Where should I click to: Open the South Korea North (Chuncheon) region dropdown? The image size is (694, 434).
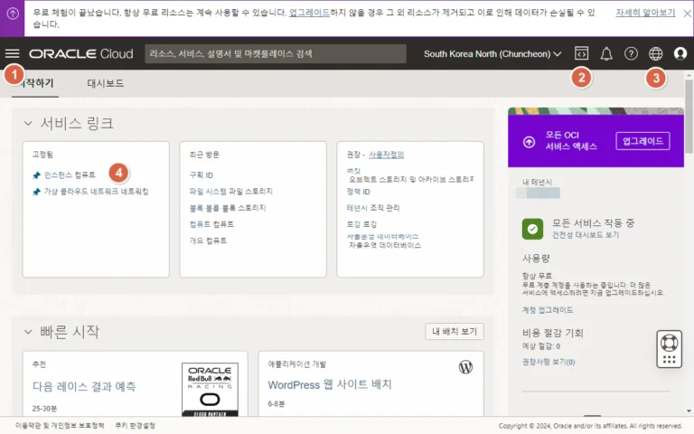pyautogui.click(x=492, y=54)
